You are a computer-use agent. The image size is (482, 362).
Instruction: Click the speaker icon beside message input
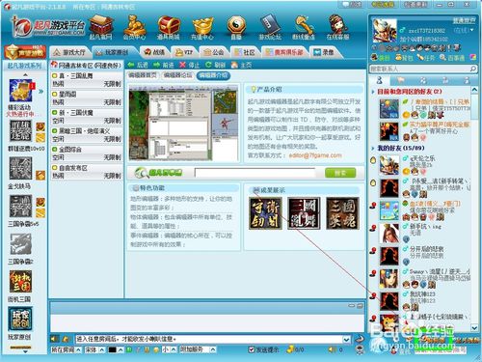pos(55,339)
